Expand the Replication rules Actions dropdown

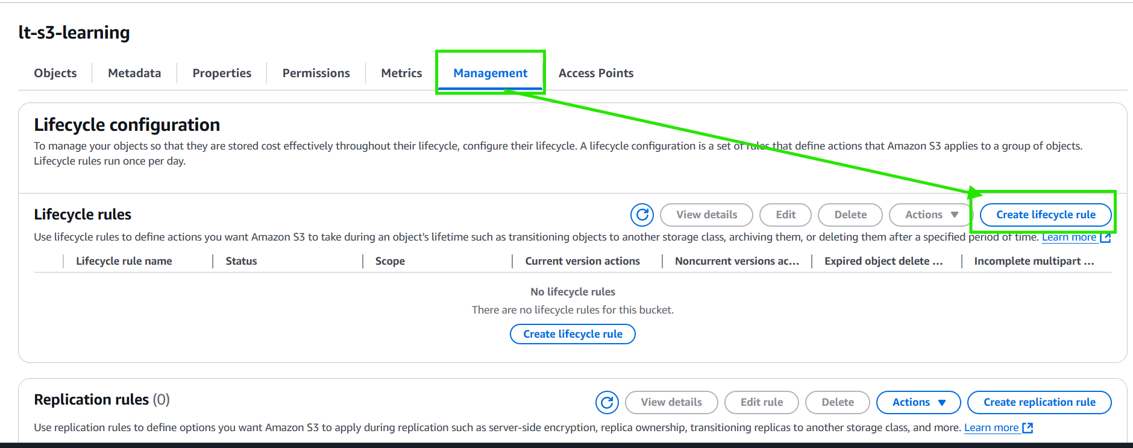point(918,402)
